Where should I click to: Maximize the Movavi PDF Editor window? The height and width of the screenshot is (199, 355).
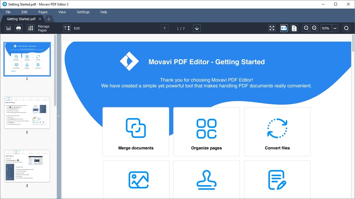[x=336, y=4]
